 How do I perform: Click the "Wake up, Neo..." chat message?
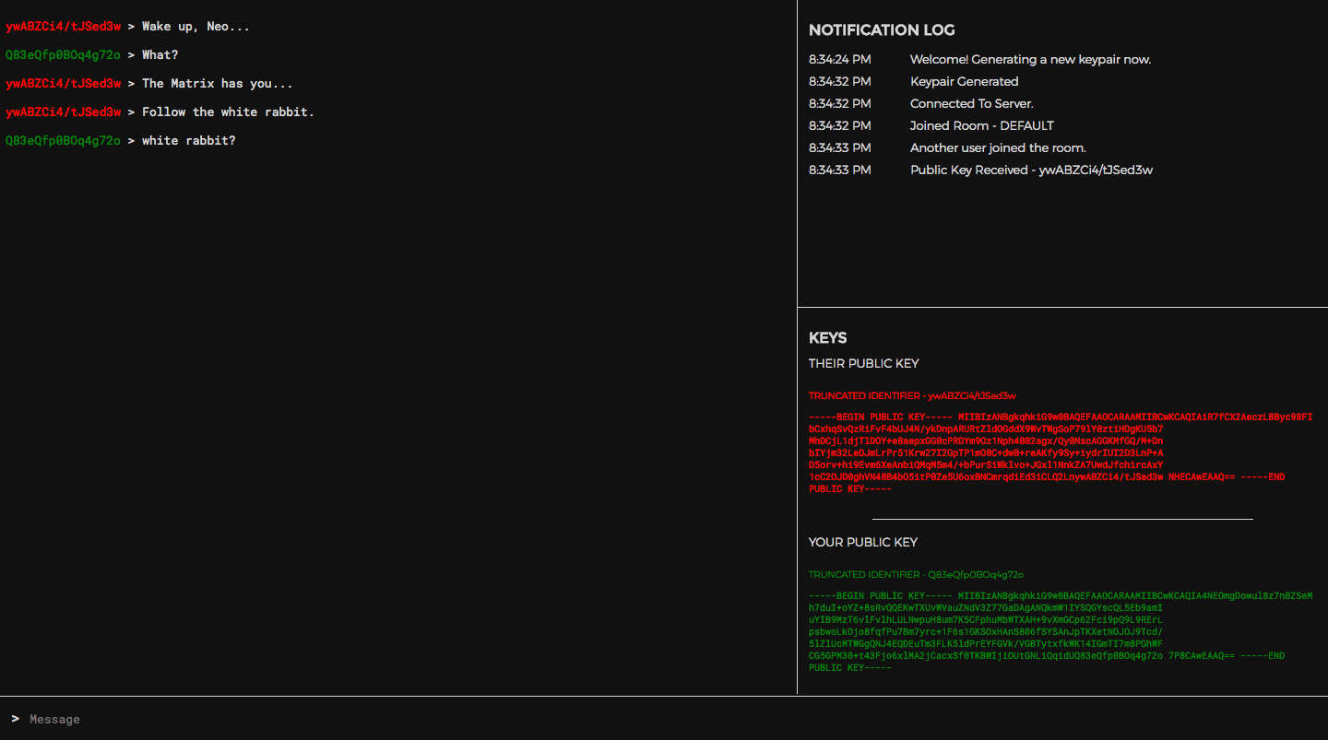(x=196, y=27)
